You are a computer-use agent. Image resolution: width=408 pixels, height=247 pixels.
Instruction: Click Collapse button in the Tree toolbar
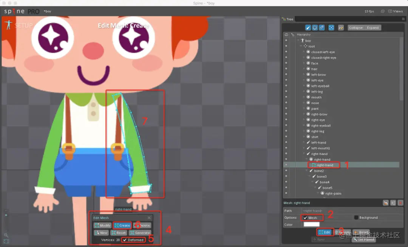click(x=356, y=28)
